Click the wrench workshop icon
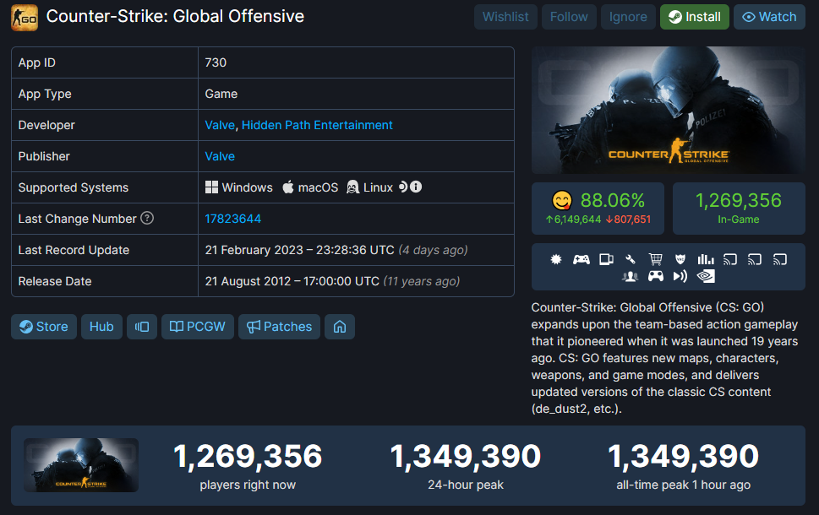This screenshot has height=515, width=819. point(631,259)
